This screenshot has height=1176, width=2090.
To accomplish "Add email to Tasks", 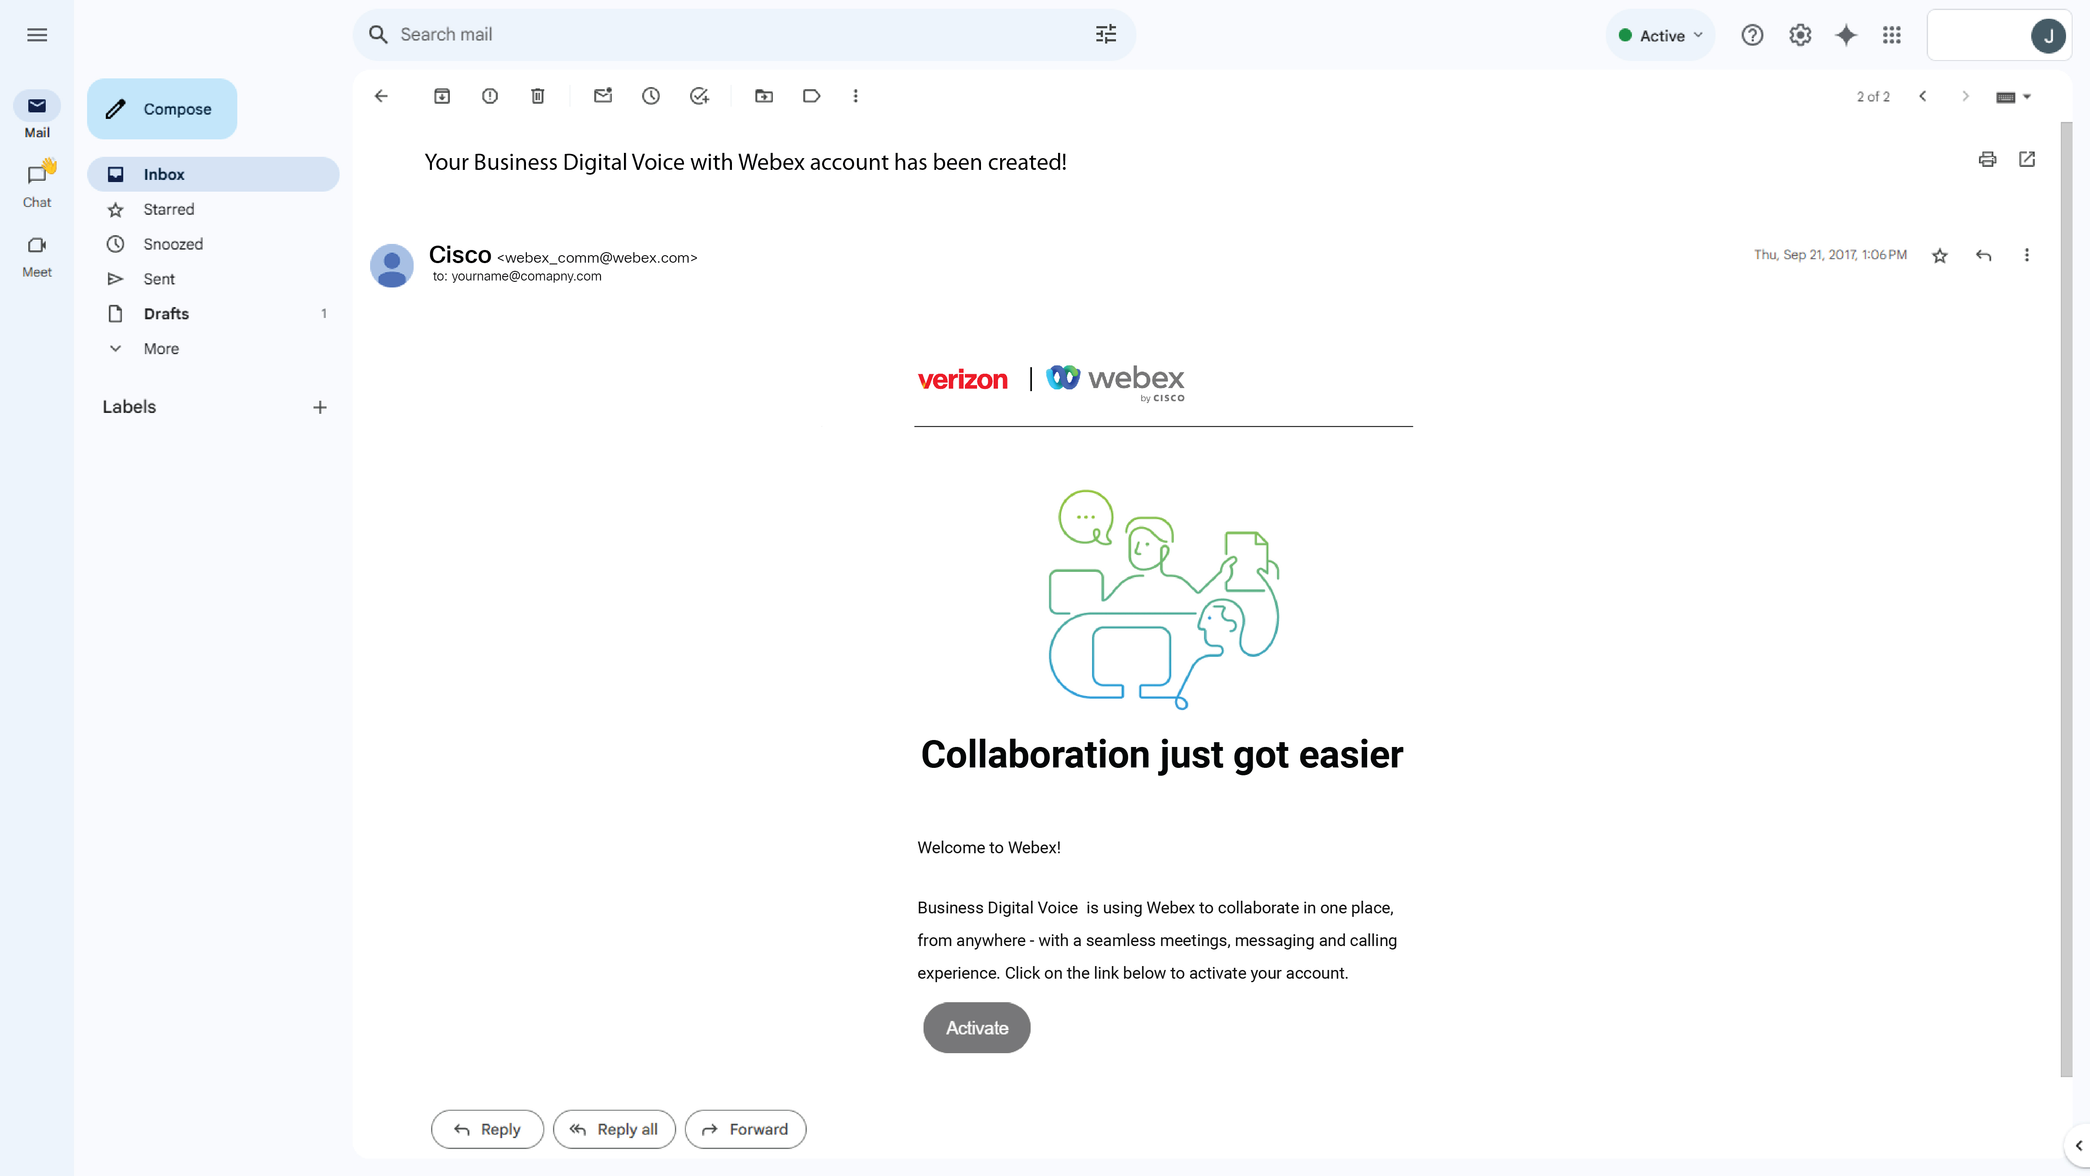I will point(699,97).
